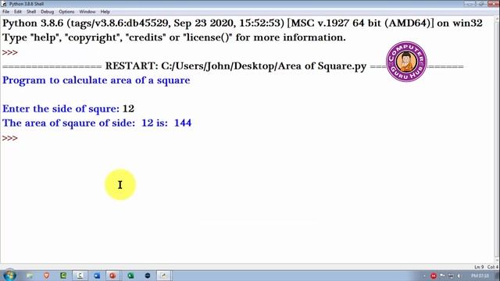Click the first >>> prompt below the banner

(x=10, y=52)
